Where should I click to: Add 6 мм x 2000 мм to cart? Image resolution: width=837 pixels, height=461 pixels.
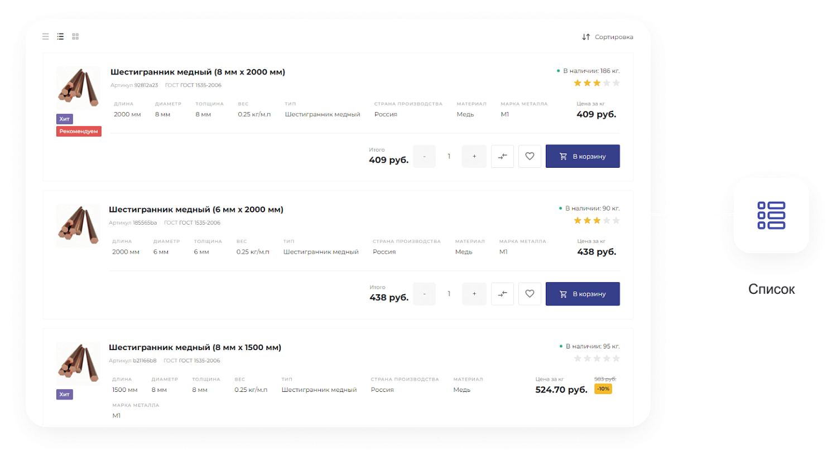coord(583,294)
